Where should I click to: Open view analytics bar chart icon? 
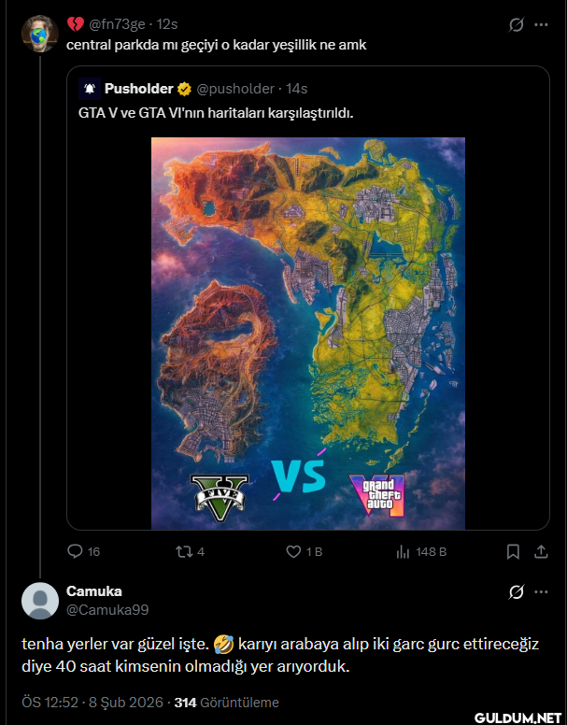403,551
